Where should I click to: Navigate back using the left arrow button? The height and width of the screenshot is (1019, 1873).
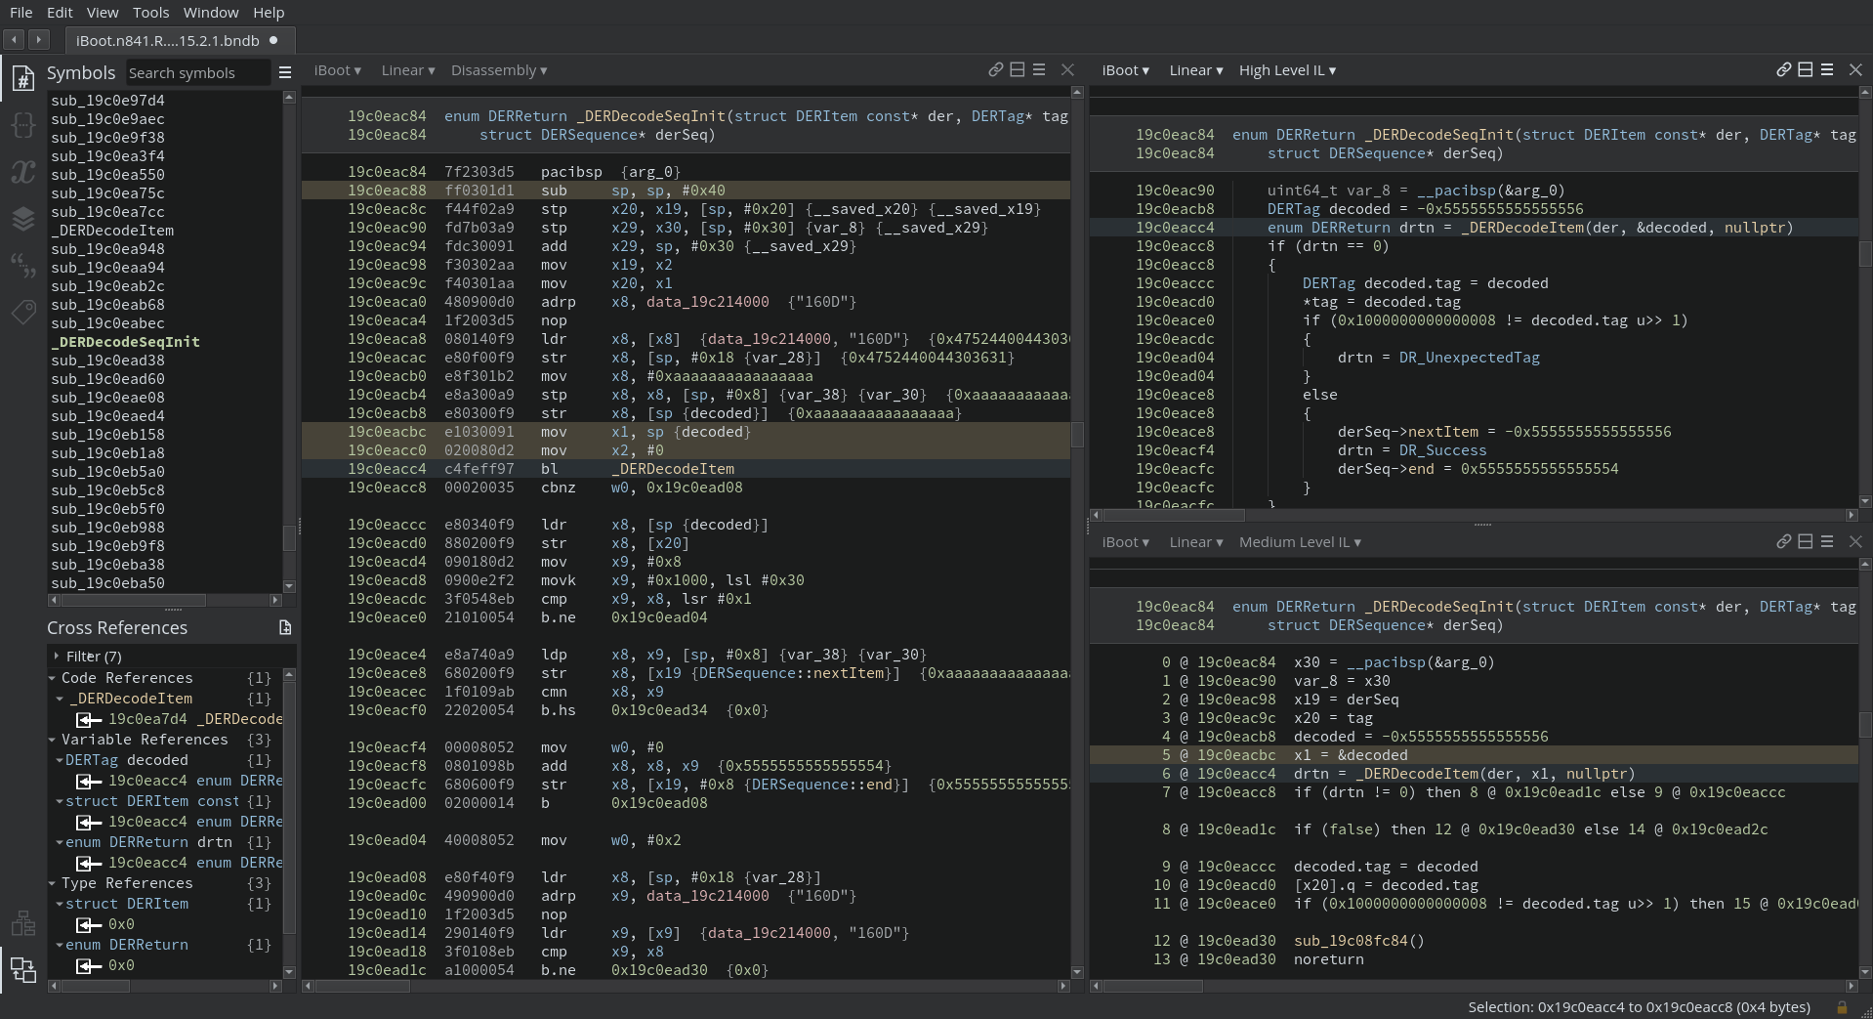coord(15,40)
